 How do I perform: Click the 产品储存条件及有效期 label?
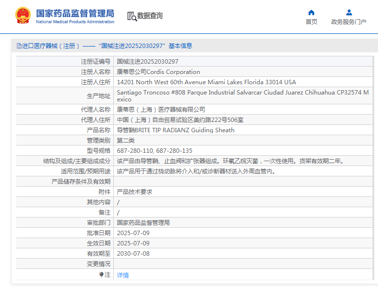click(x=81, y=182)
